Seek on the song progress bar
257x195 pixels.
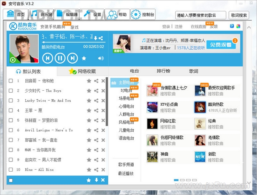point(73,42)
